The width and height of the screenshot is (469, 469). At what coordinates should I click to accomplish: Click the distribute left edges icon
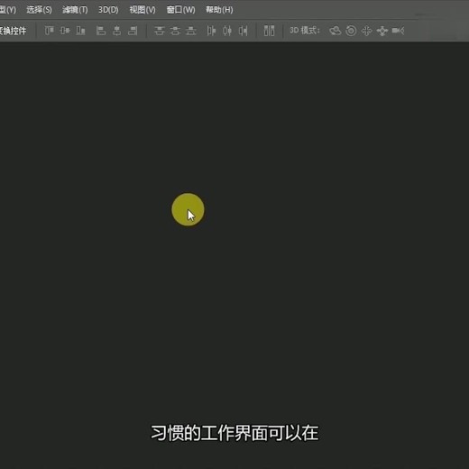coord(211,31)
